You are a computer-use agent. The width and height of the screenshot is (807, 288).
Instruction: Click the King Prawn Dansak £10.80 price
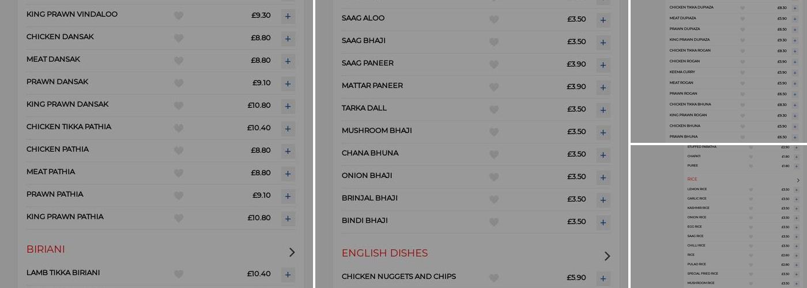point(259,105)
